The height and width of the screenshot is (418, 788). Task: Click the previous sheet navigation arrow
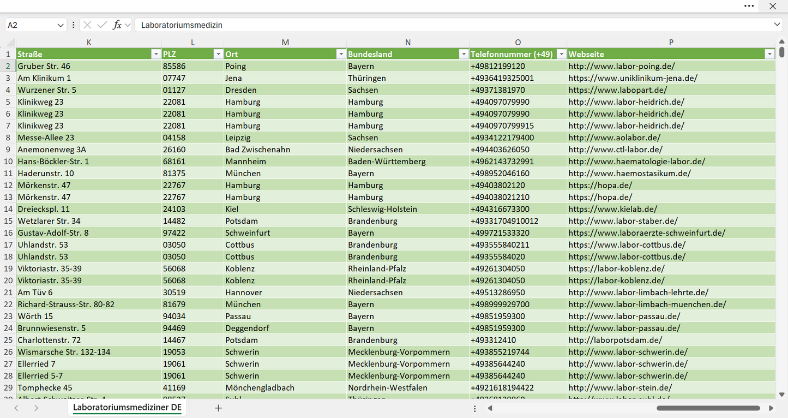click(16, 408)
